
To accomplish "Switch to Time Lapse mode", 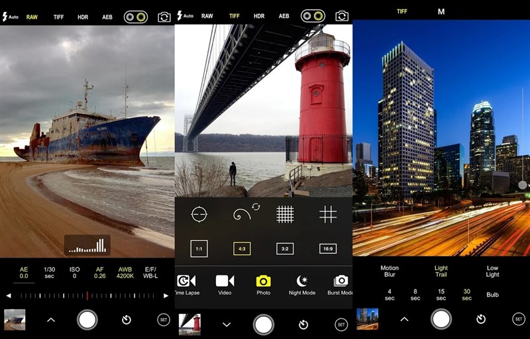I will (x=186, y=285).
